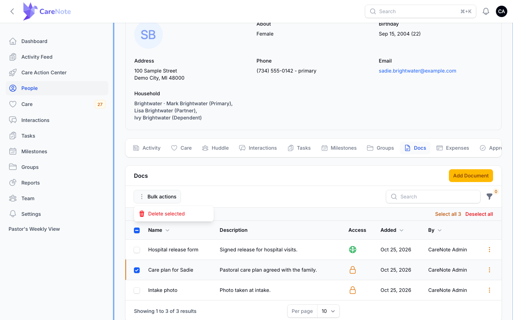Switch to the Expenses tab
513x320 pixels.
(x=453, y=148)
